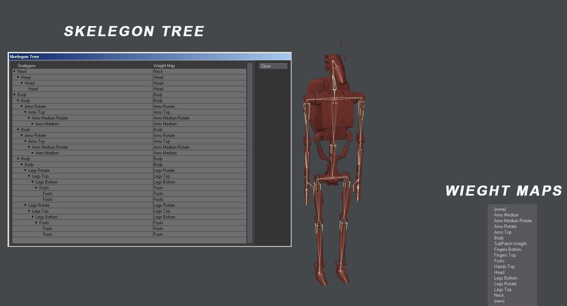Image resolution: width=567 pixels, height=306 pixels.
Task: Choose Body in the Weight Maps list
Action: pos(499,238)
